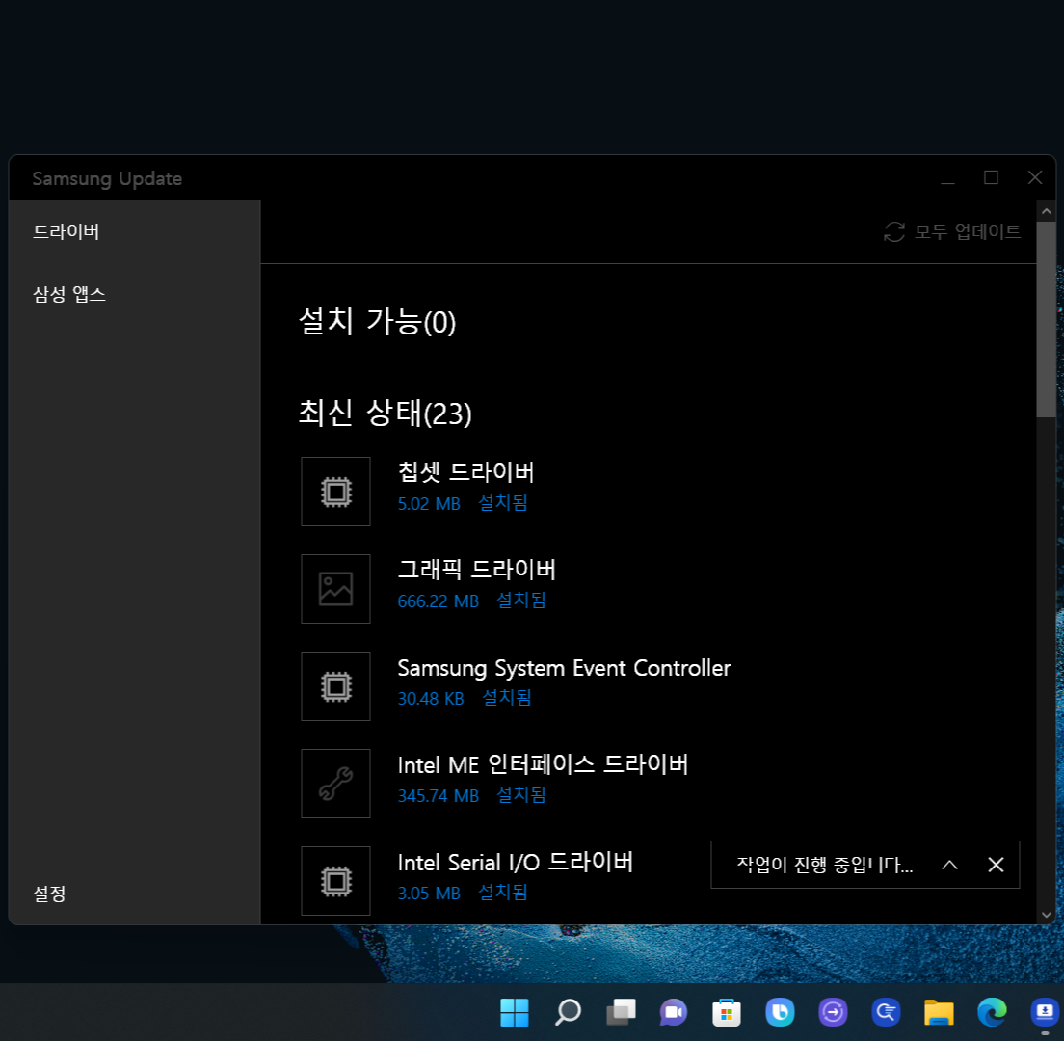Select the 칩셋 드라이버 title
This screenshot has height=1041, width=1064.
466,472
